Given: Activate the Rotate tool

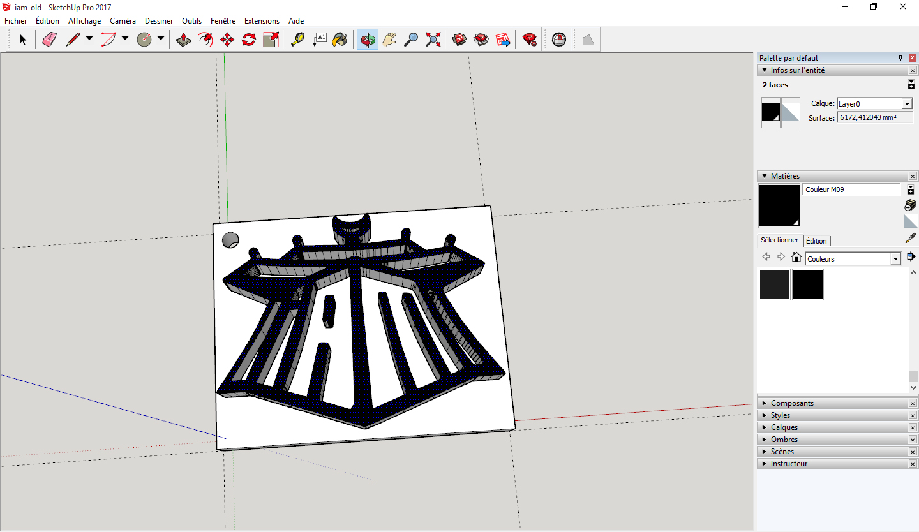Looking at the screenshot, I should tap(249, 40).
